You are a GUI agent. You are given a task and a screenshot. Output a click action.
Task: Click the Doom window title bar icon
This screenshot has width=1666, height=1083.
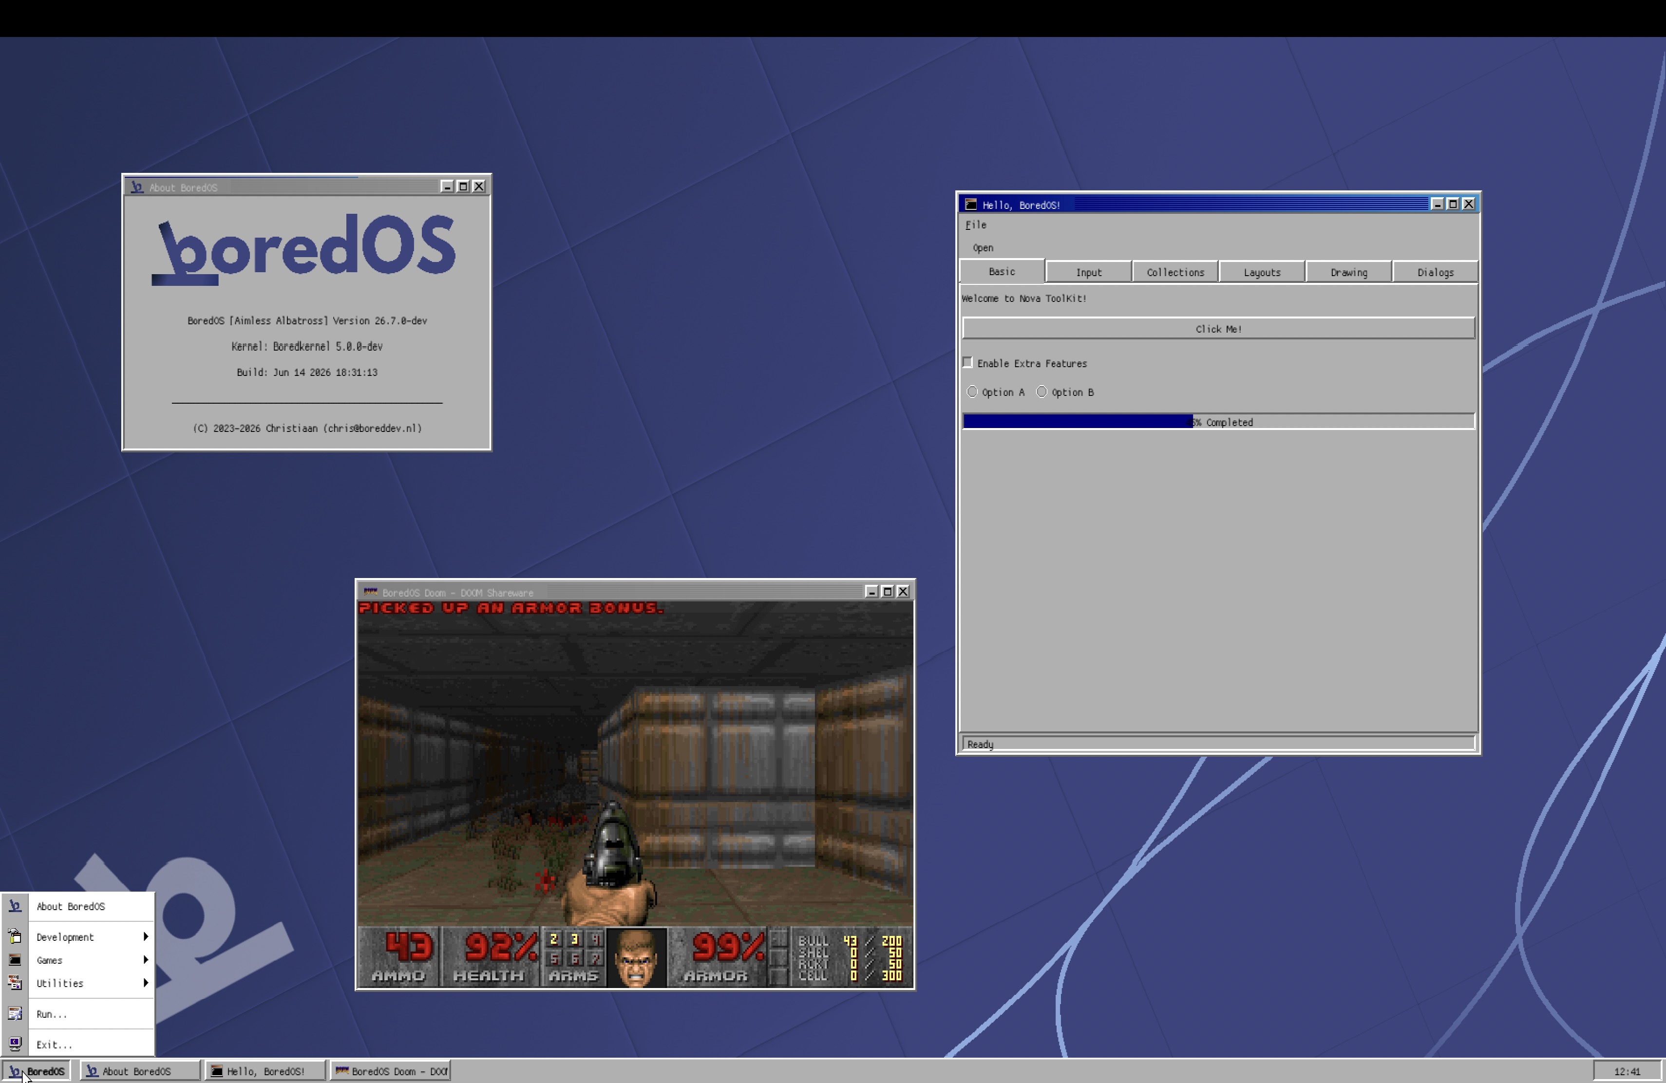coord(370,592)
